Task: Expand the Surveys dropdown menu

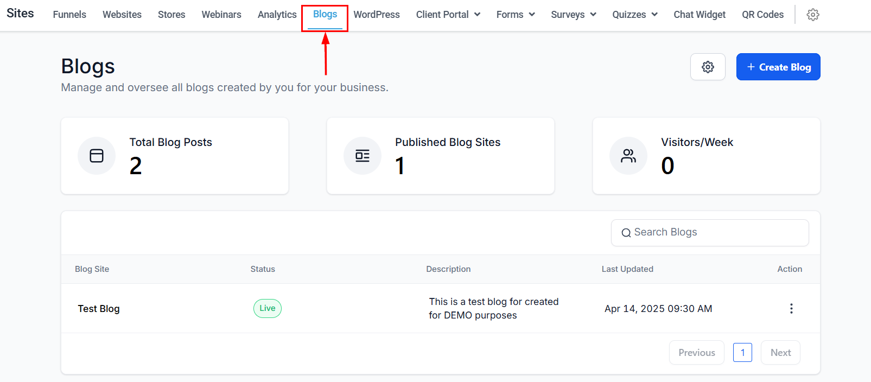Action: 574,15
